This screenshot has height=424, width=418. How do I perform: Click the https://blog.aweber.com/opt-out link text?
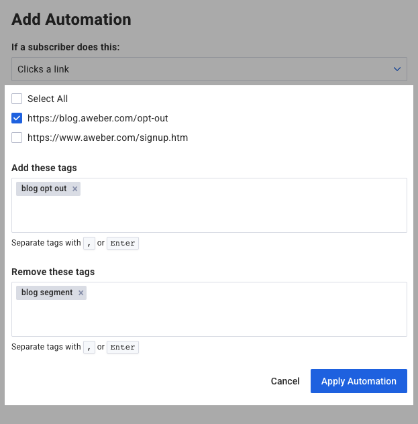(97, 118)
